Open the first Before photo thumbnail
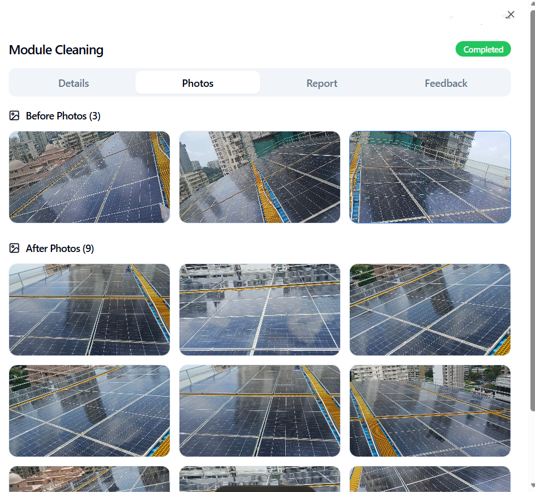Image resolution: width=535 pixels, height=492 pixels. click(89, 177)
